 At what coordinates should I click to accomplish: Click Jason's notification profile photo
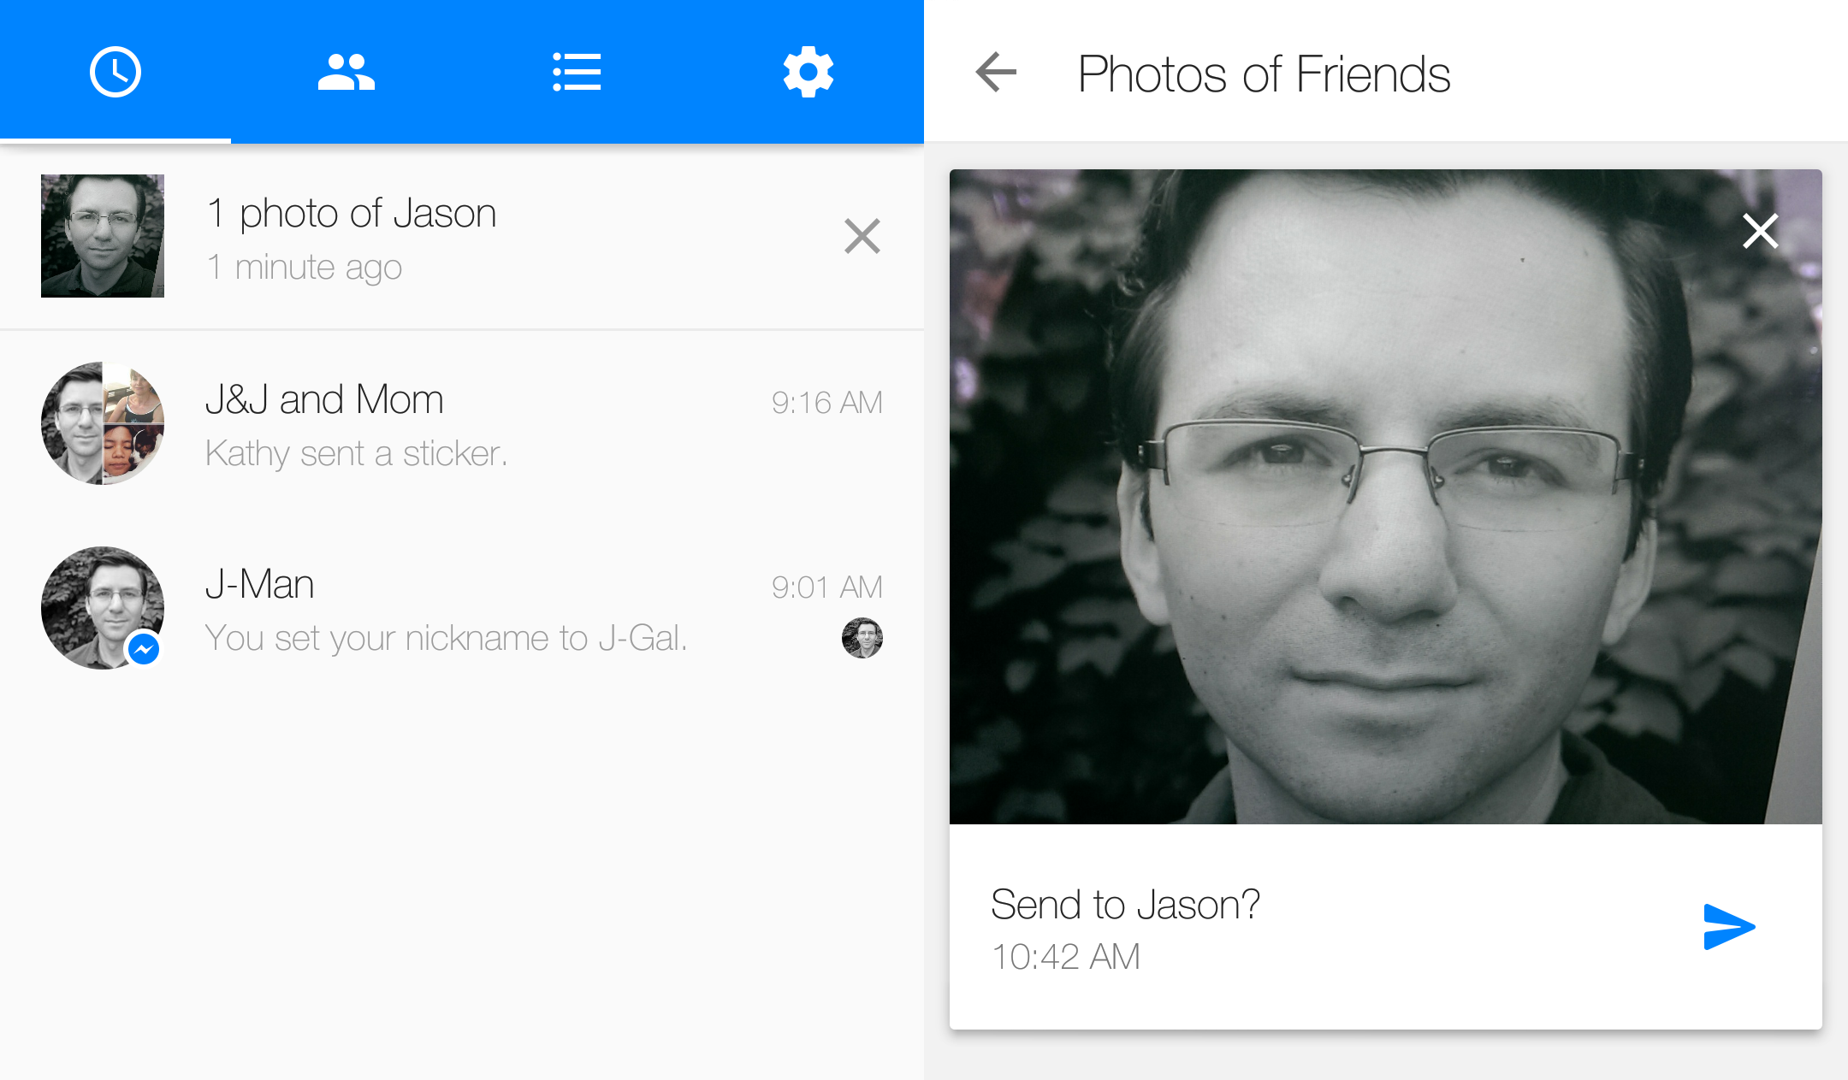pyautogui.click(x=102, y=236)
